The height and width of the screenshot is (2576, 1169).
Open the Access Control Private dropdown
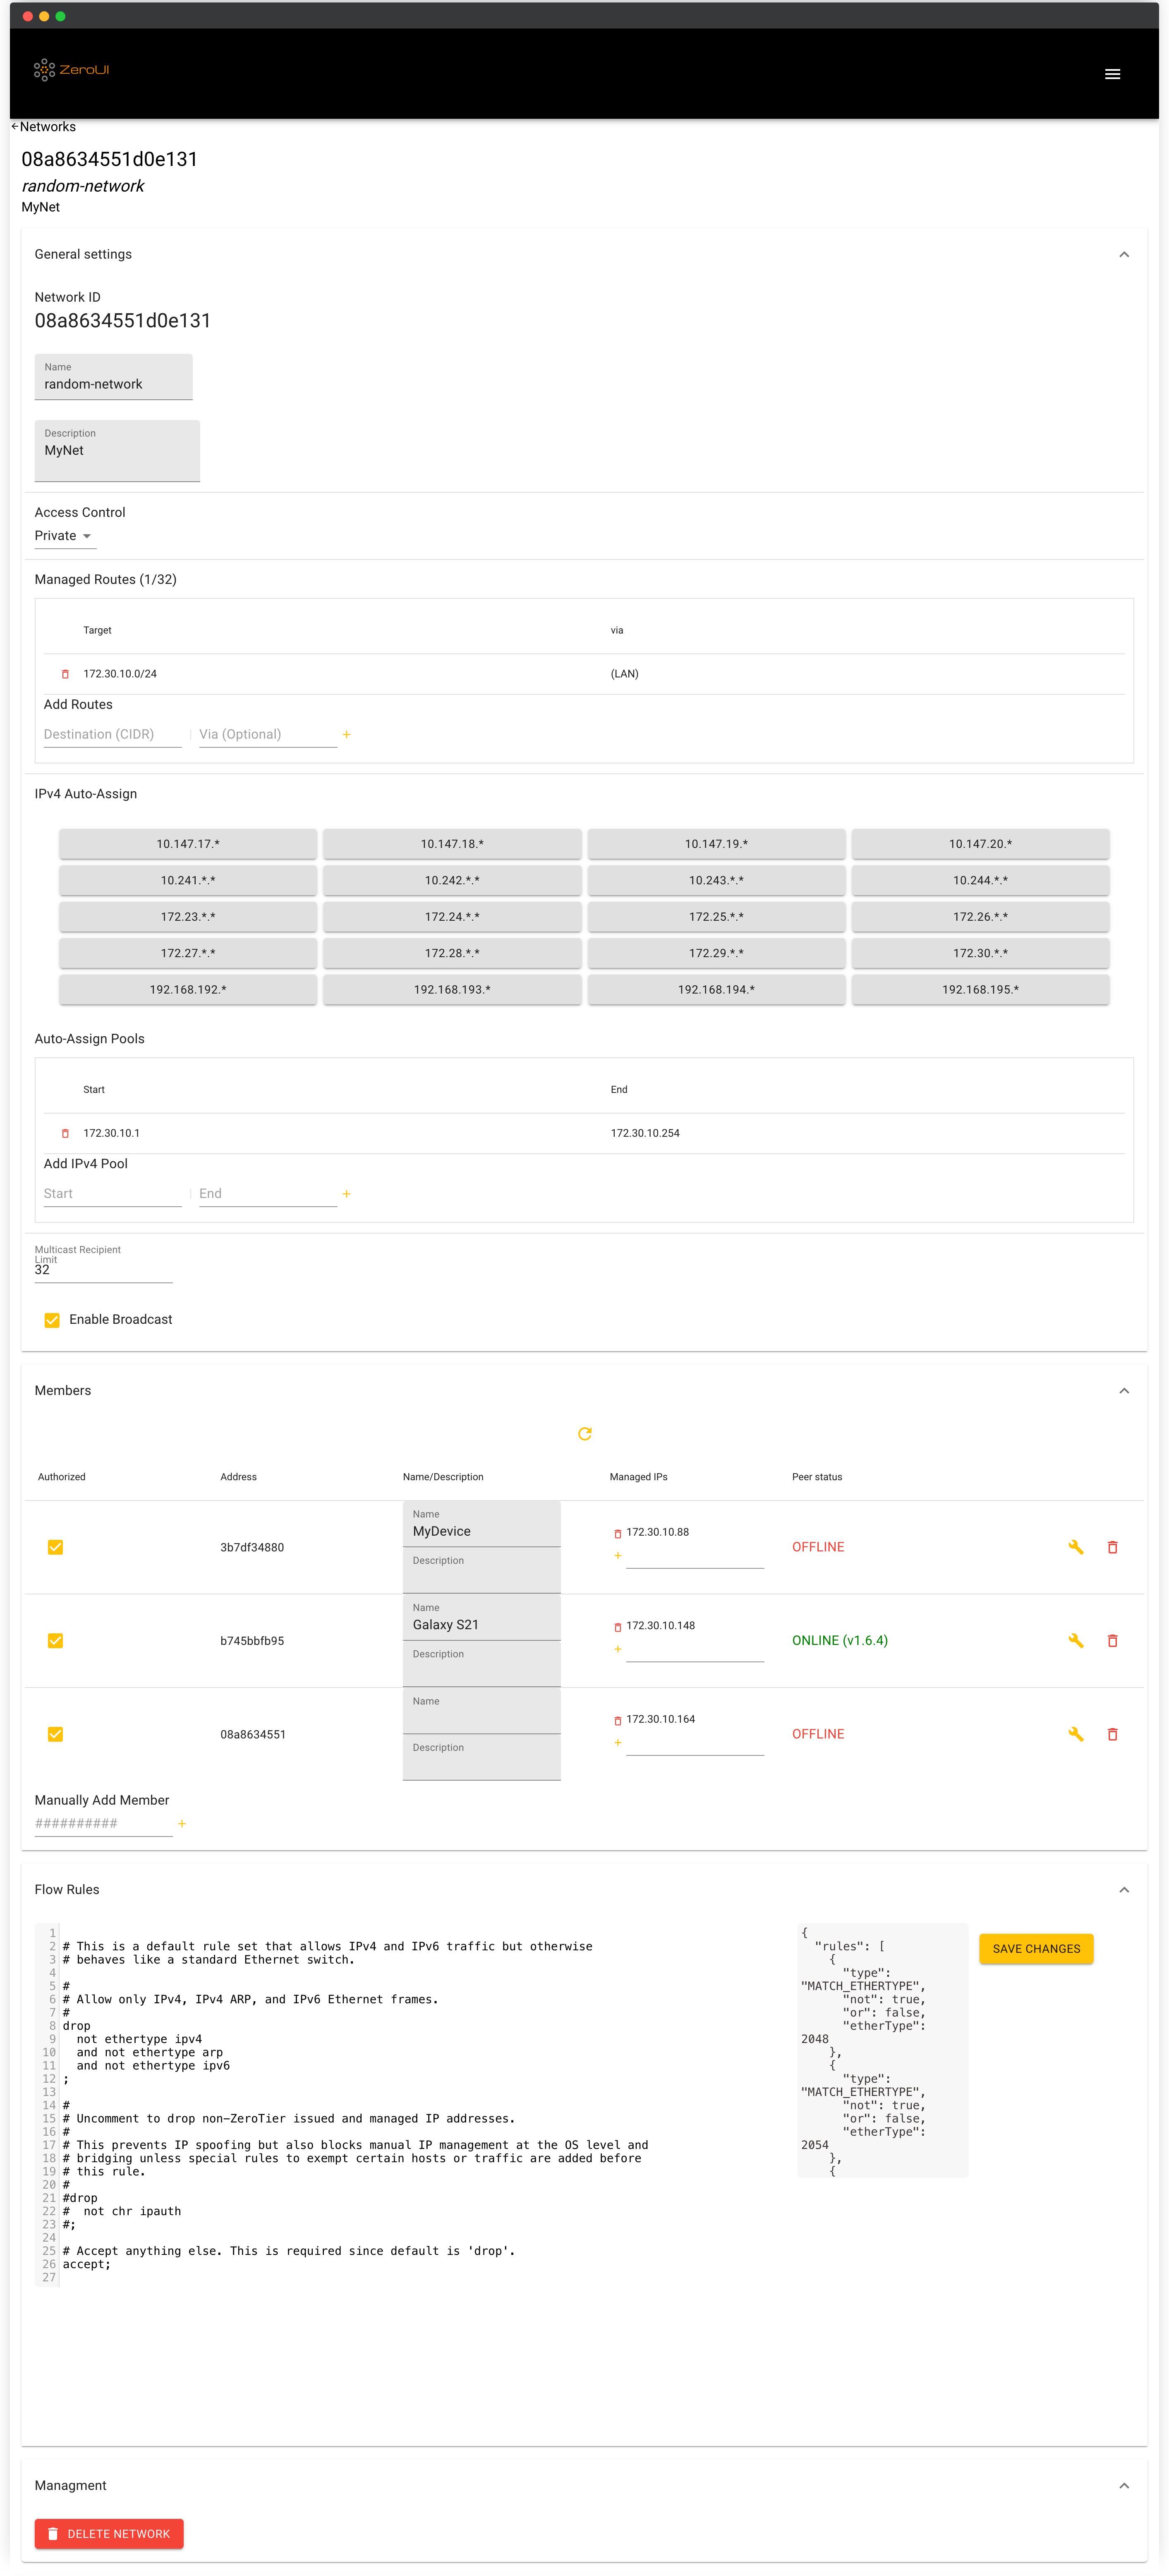[63, 536]
